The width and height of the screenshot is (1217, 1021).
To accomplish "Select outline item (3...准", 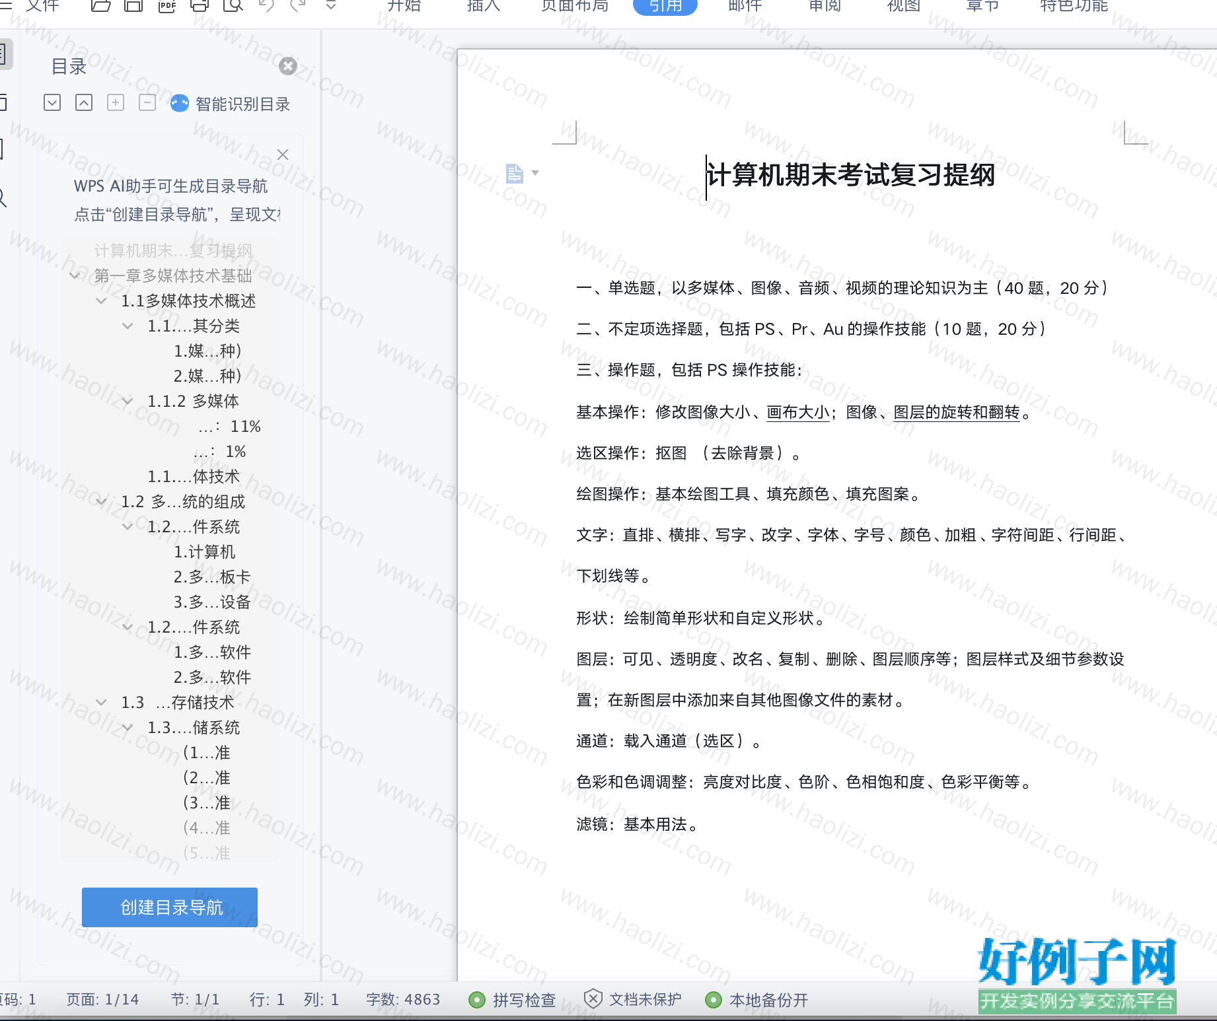I will click(x=207, y=802).
